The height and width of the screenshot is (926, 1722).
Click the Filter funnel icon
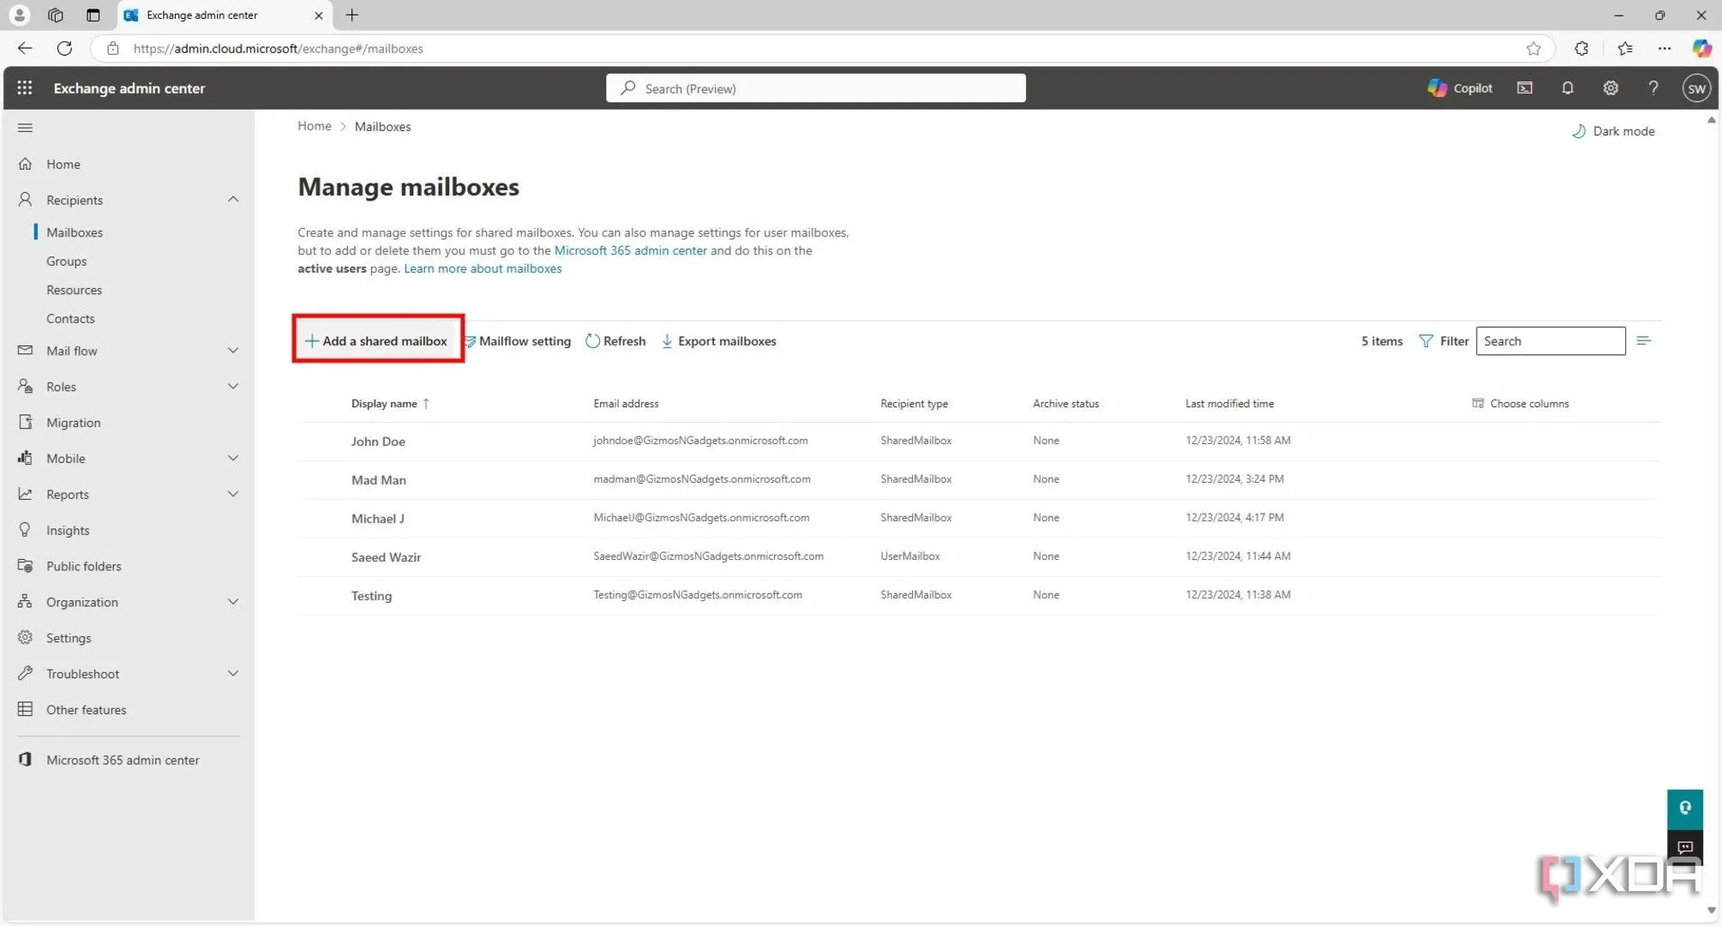(x=1425, y=341)
